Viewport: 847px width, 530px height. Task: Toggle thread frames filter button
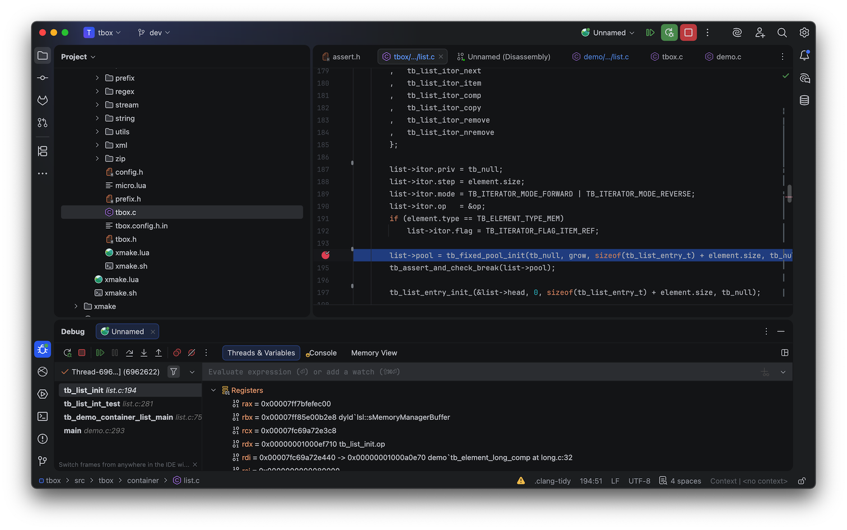[x=174, y=372]
